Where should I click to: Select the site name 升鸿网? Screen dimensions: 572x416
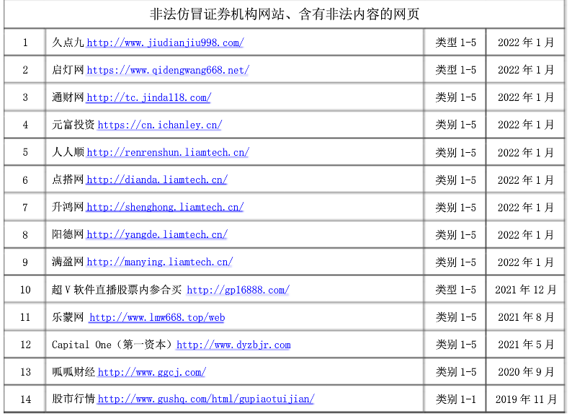68,207
